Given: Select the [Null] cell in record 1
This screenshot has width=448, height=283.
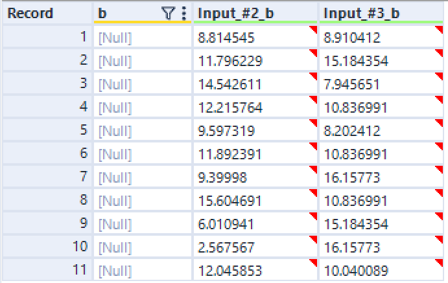Looking at the screenshot, I should click(x=143, y=36).
